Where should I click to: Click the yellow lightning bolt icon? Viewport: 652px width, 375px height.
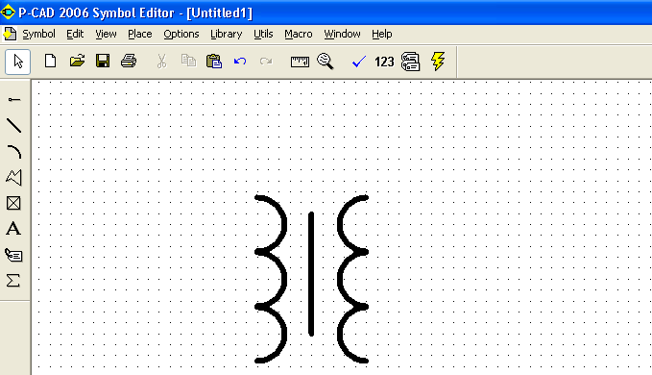tap(438, 62)
